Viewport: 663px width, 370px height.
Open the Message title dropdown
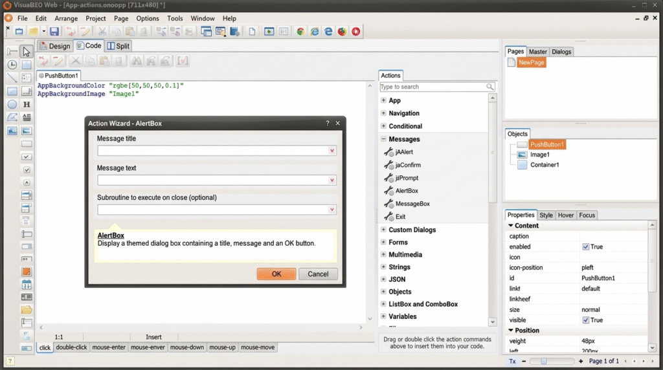pos(332,151)
